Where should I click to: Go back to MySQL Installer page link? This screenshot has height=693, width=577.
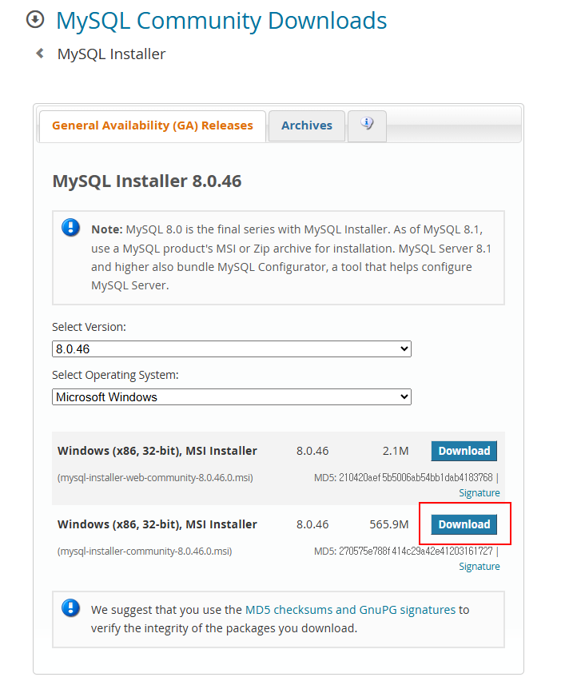(111, 54)
